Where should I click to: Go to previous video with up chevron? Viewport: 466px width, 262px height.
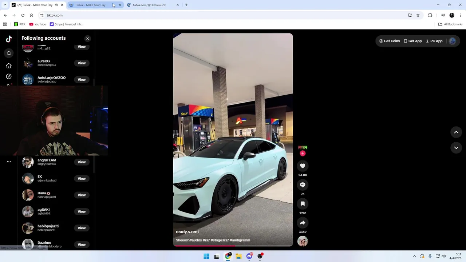tap(456, 132)
